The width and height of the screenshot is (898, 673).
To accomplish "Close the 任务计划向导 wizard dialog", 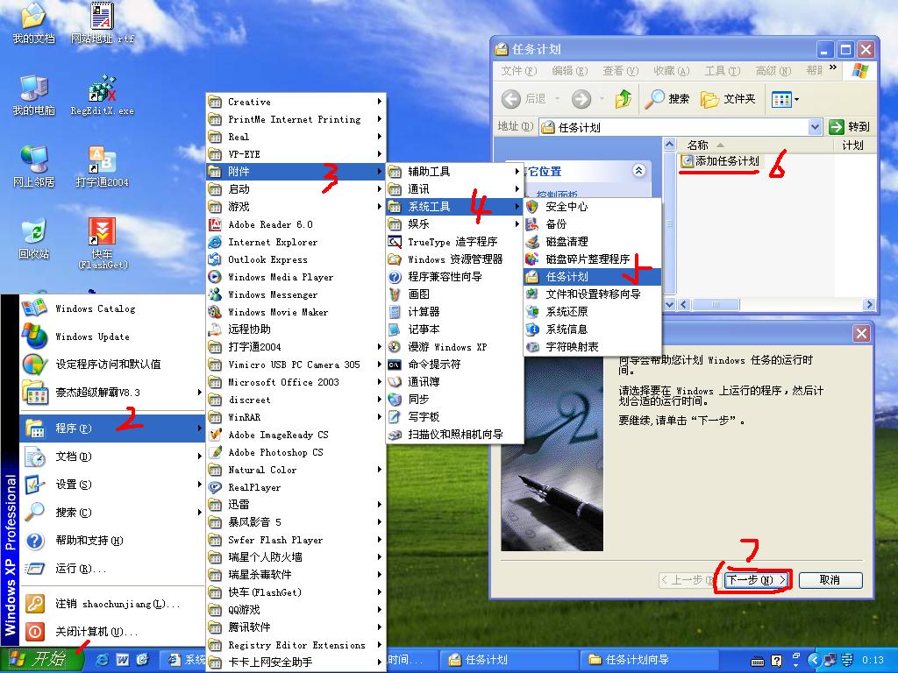I will coord(861,334).
